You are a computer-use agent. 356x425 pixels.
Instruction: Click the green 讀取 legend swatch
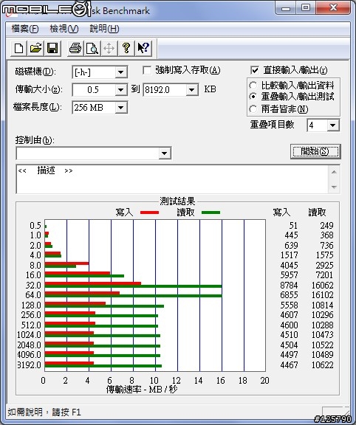click(x=210, y=212)
